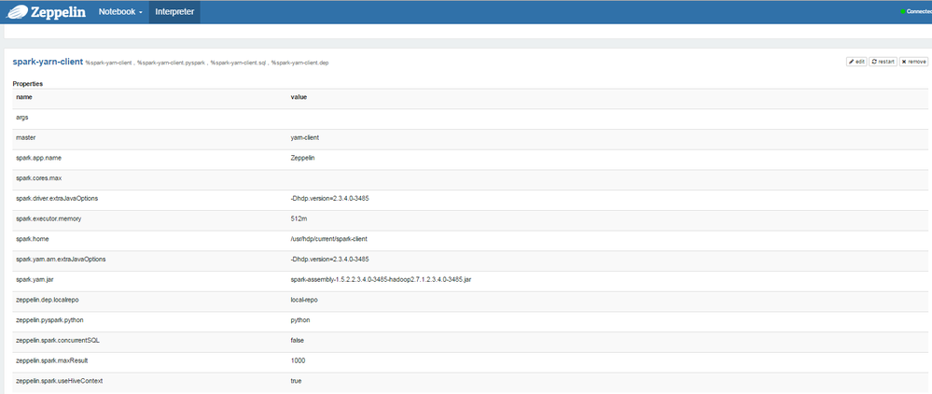The width and height of the screenshot is (932, 394).
Task: Select the spark.yarn.am.extraJavaOptions -Dhdp.version value
Action: click(x=330, y=259)
